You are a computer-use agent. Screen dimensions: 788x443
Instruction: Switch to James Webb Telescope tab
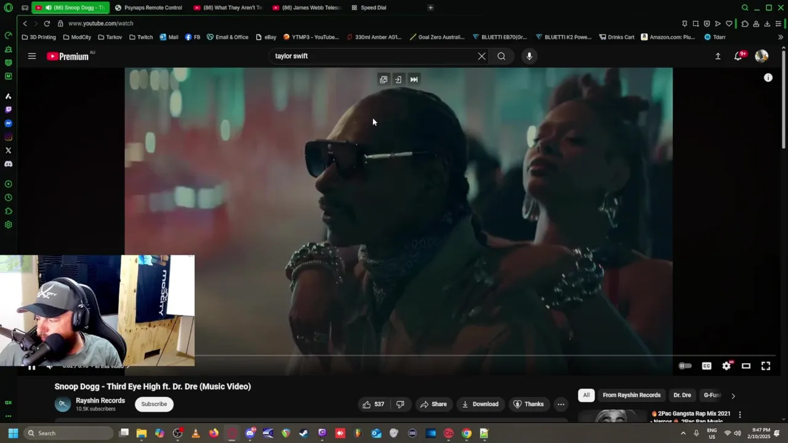307,7
